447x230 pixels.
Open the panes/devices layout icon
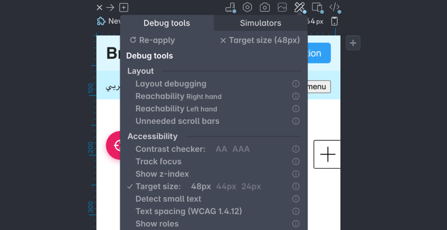click(x=317, y=7)
